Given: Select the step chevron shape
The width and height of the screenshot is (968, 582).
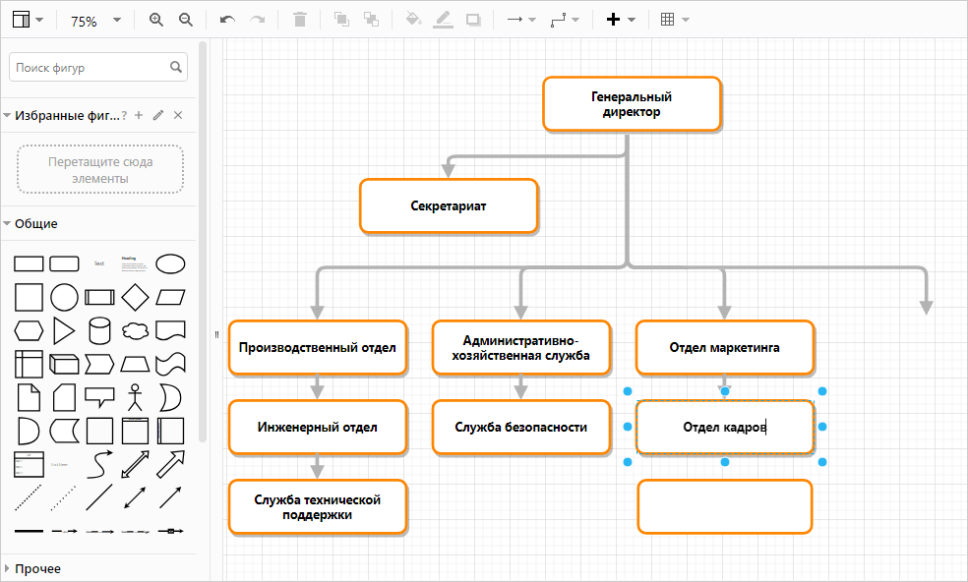Looking at the screenshot, I should (x=99, y=364).
